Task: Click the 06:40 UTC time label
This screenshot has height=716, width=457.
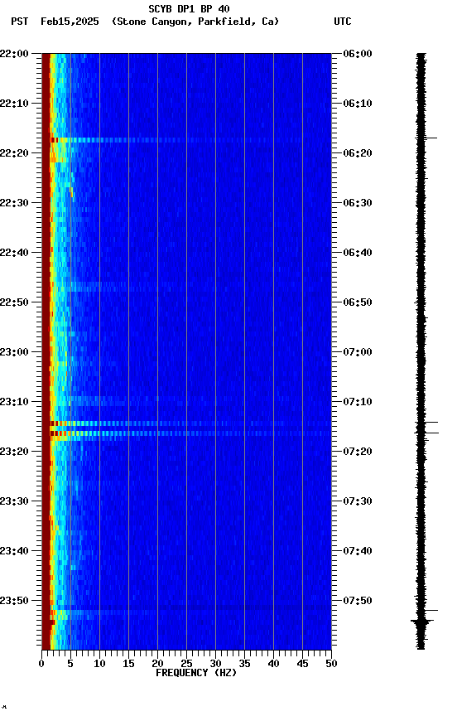Action: tap(358, 253)
